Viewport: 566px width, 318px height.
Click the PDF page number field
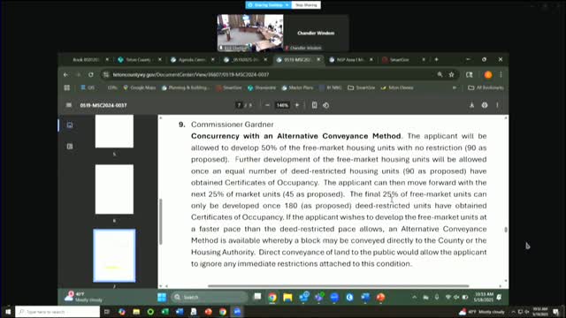tap(239, 105)
